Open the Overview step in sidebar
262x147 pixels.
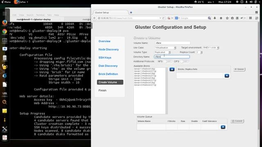[x=104, y=41]
